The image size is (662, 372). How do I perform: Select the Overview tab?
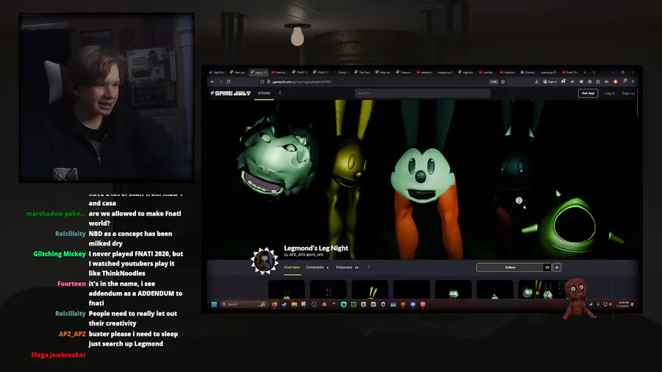click(292, 268)
